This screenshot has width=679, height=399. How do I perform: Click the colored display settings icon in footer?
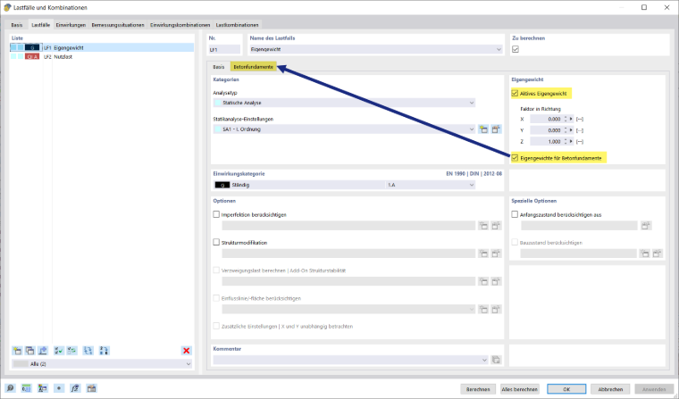coord(43,388)
